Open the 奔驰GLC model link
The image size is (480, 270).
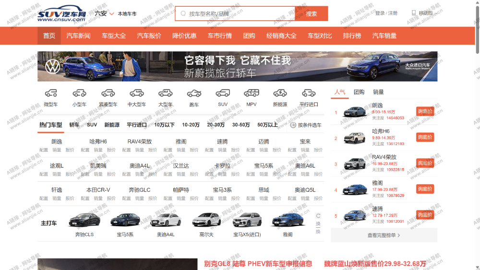click(140, 190)
